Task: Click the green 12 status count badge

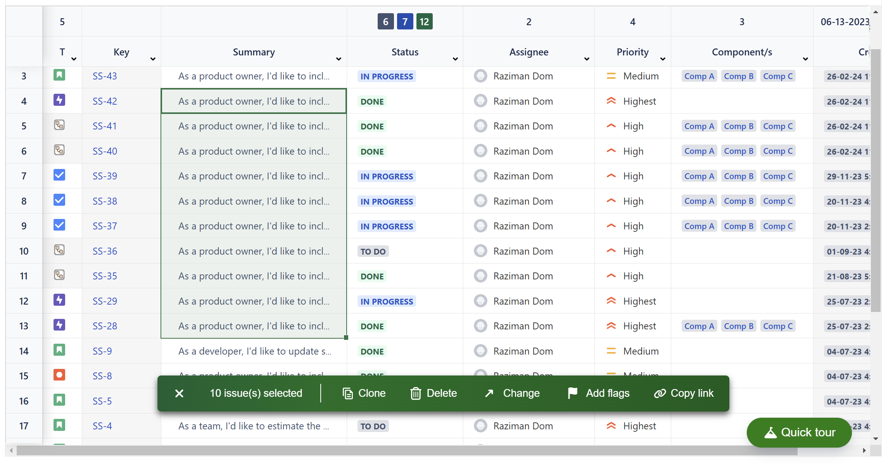Action: pyautogui.click(x=424, y=22)
